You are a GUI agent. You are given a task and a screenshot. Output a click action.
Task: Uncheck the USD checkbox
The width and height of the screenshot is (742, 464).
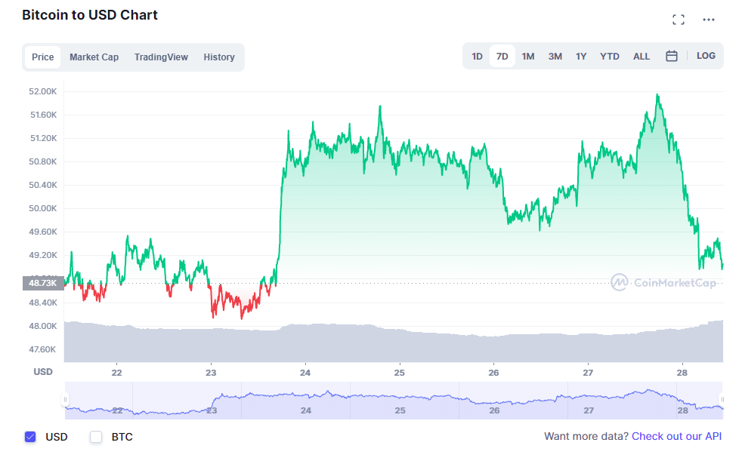(x=29, y=437)
